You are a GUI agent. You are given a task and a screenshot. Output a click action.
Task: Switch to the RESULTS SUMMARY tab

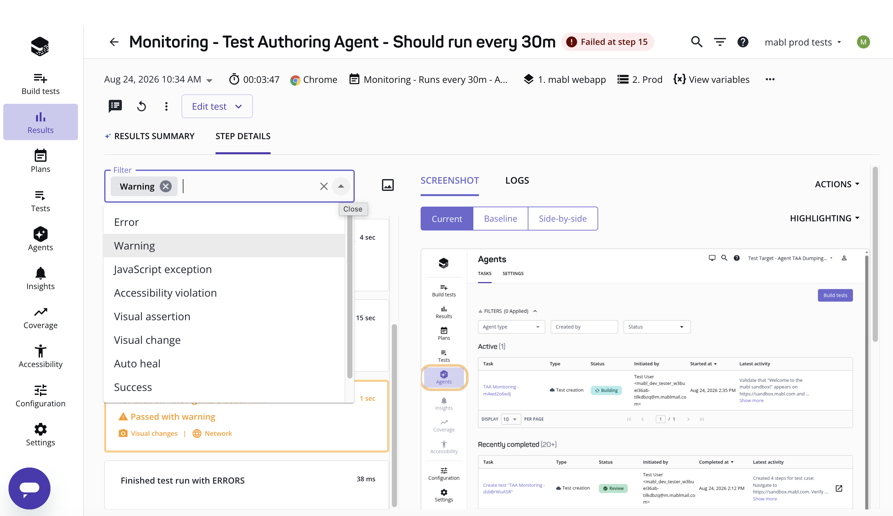pyautogui.click(x=149, y=136)
